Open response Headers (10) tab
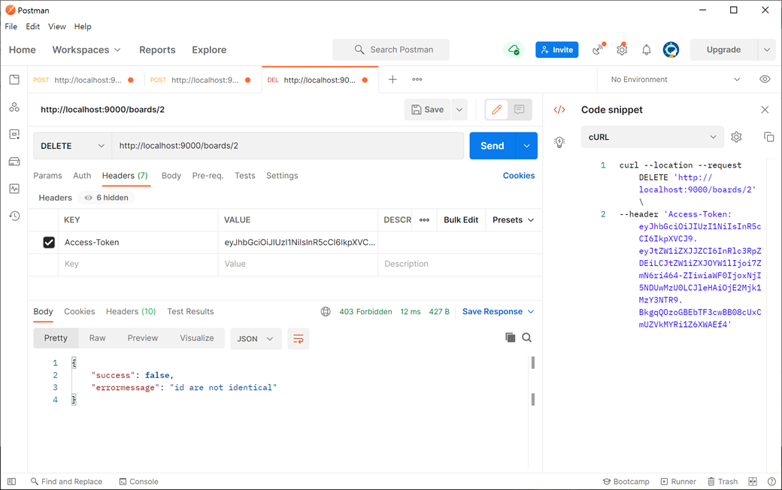Image resolution: width=782 pixels, height=490 pixels. 131,312
